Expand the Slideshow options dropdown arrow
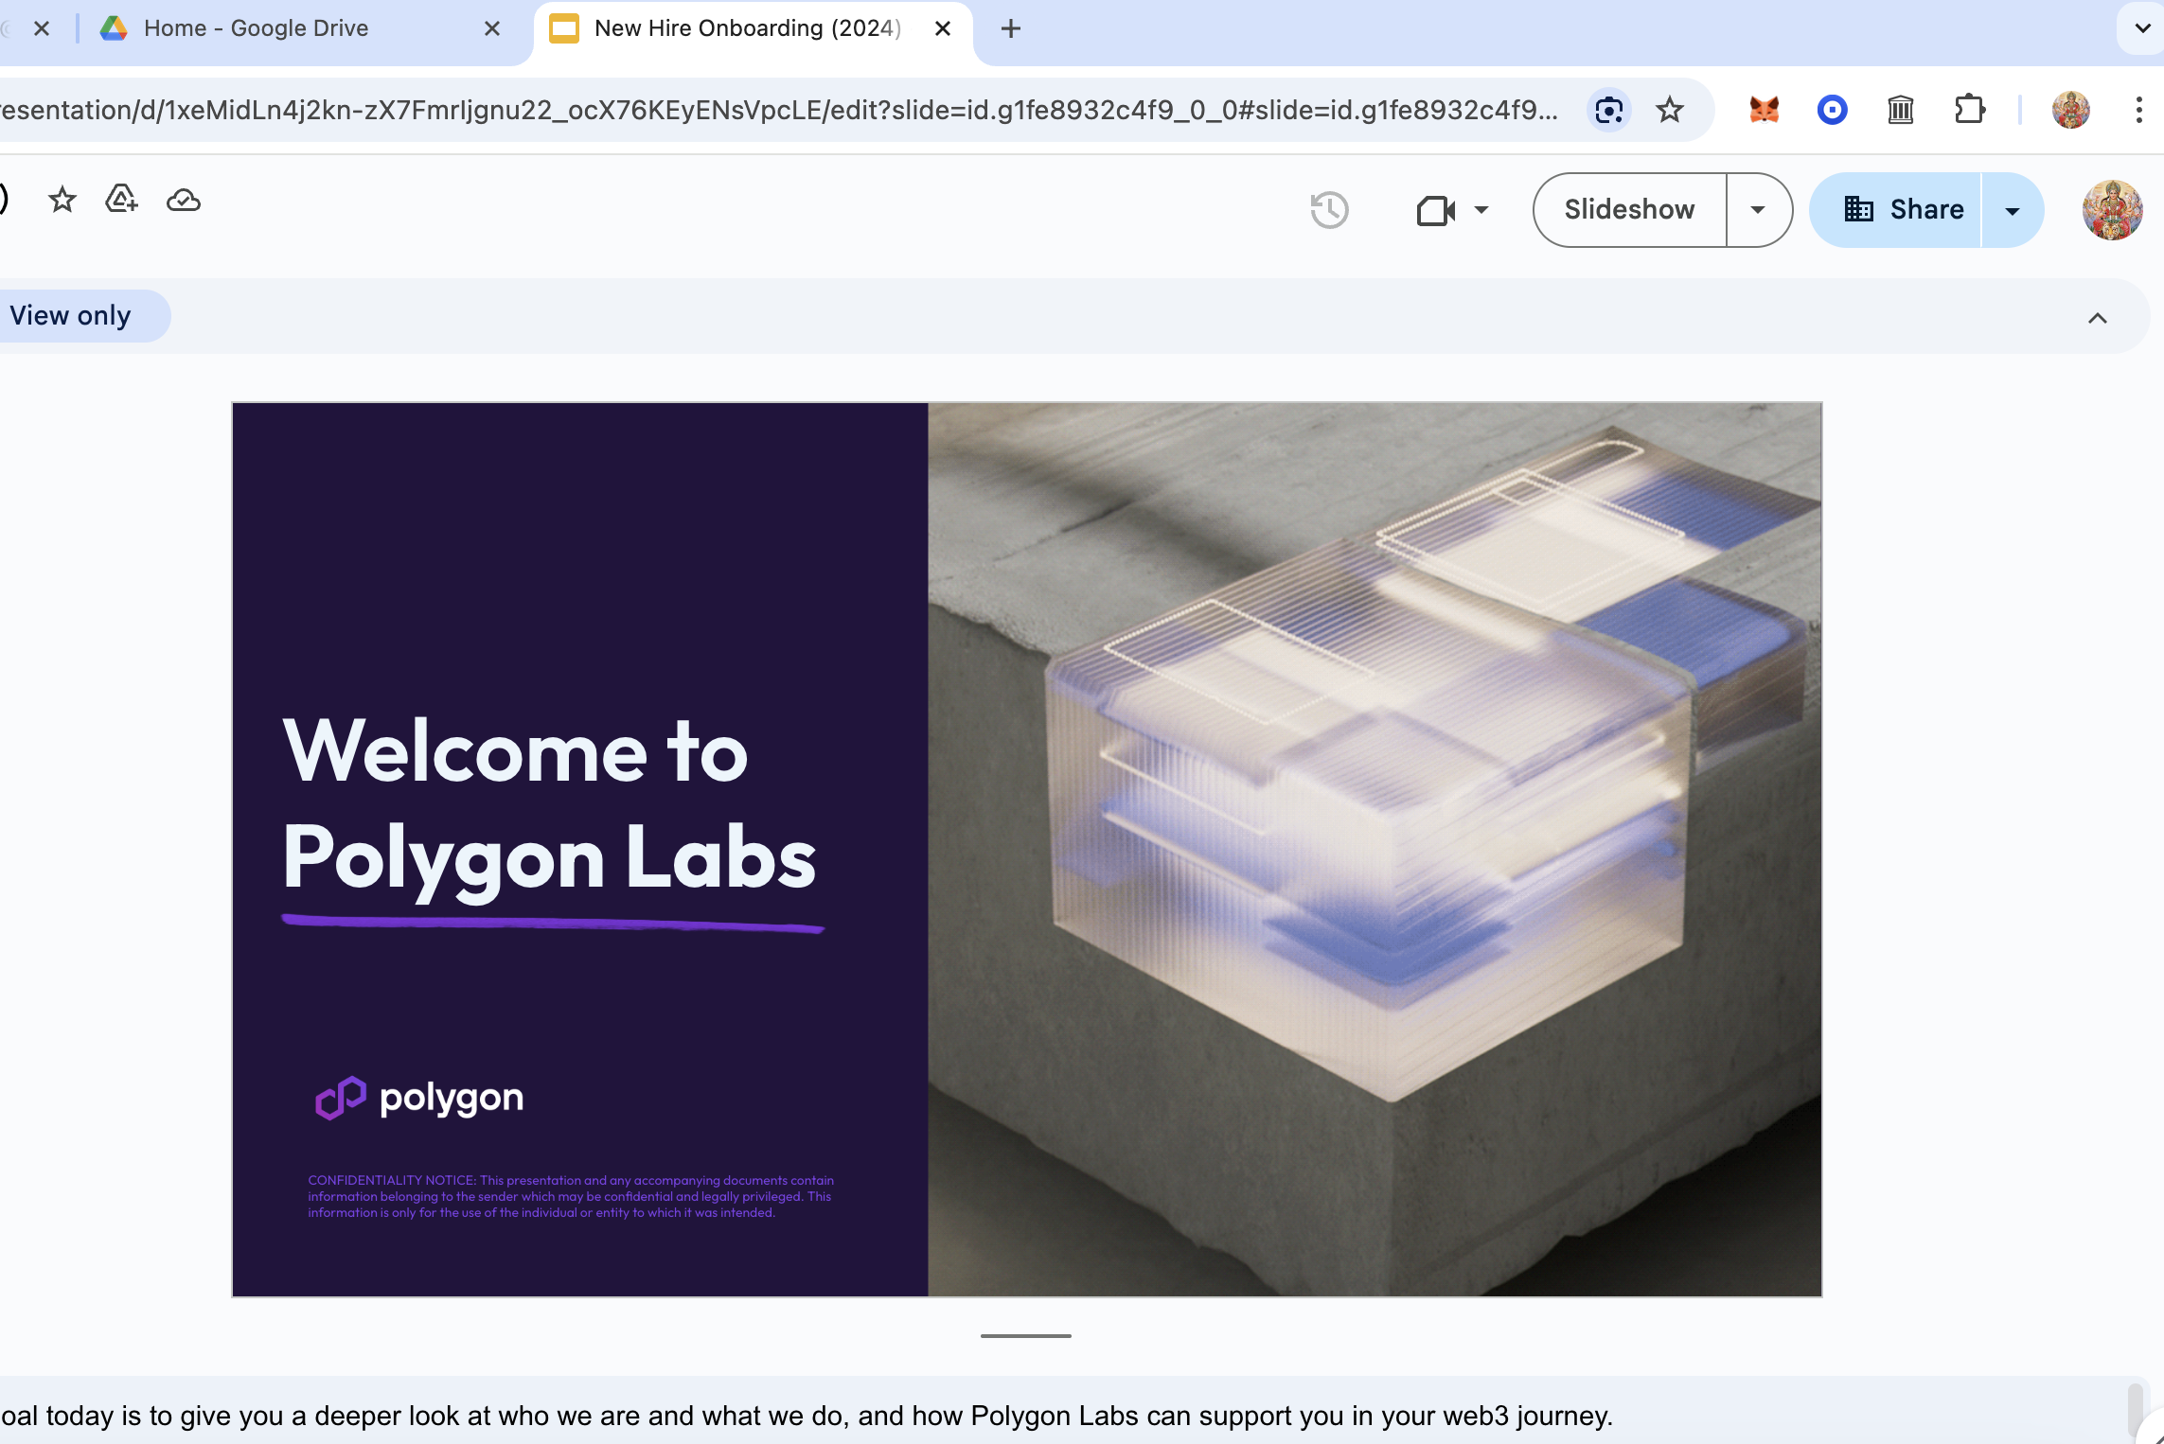The width and height of the screenshot is (2164, 1444). pos(1758,210)
